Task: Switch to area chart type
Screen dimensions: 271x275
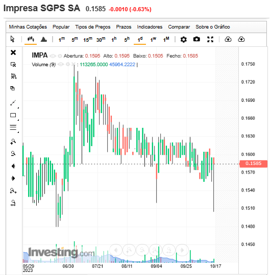Action: 43,39
